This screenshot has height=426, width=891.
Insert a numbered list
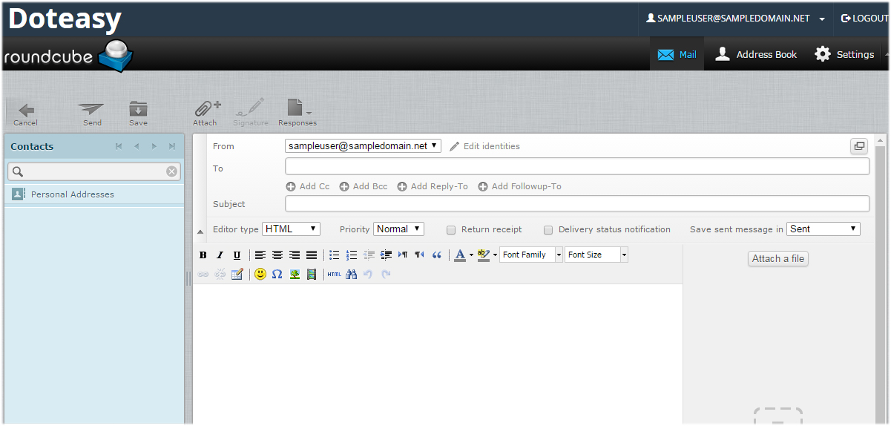pos(352,255)
